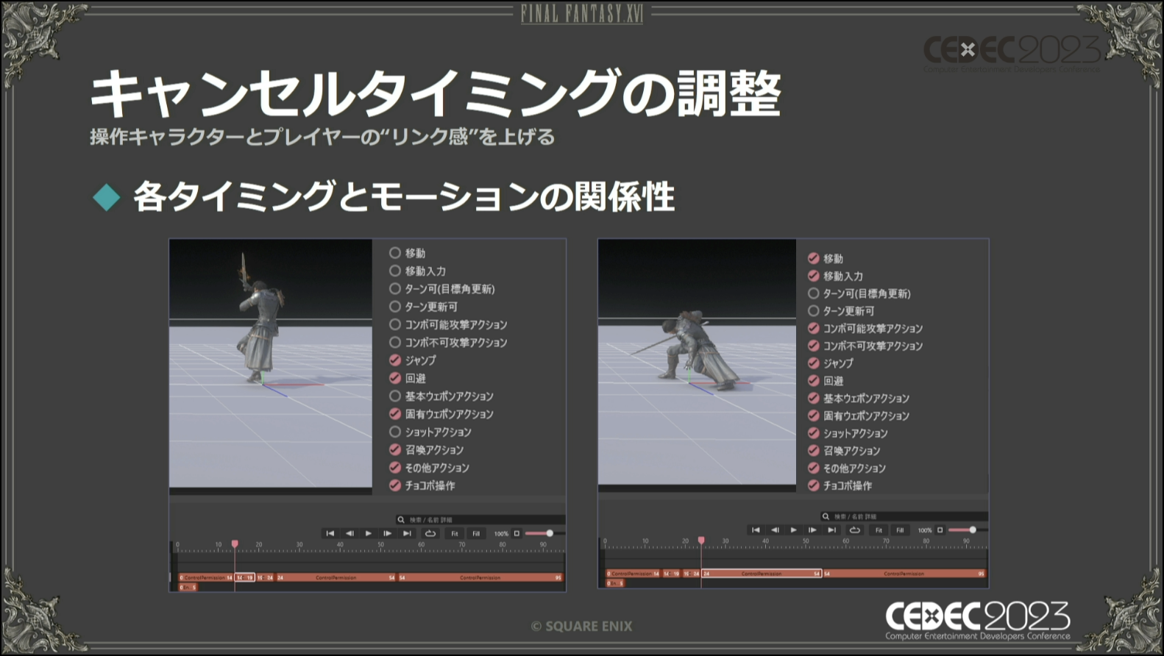Screen dimensions: 1164x656
Task: Click the Fill button in right timeline
Action: (900, 530)
